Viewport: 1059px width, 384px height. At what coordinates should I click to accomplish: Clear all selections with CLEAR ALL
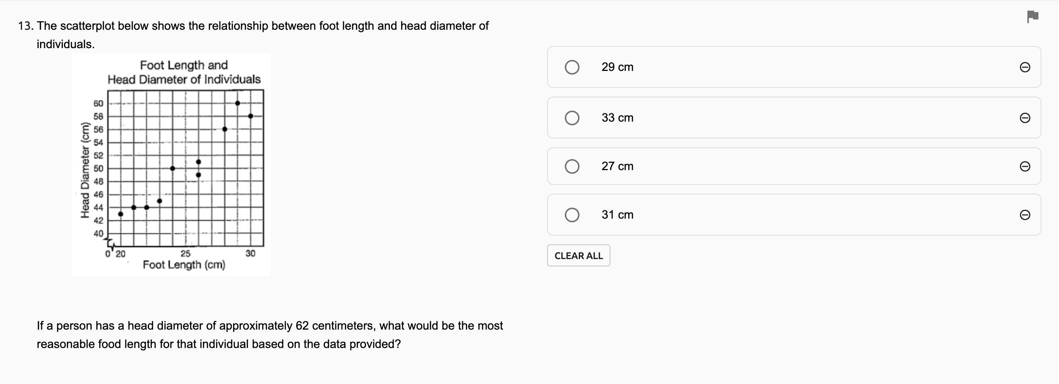tap(578, 255)
